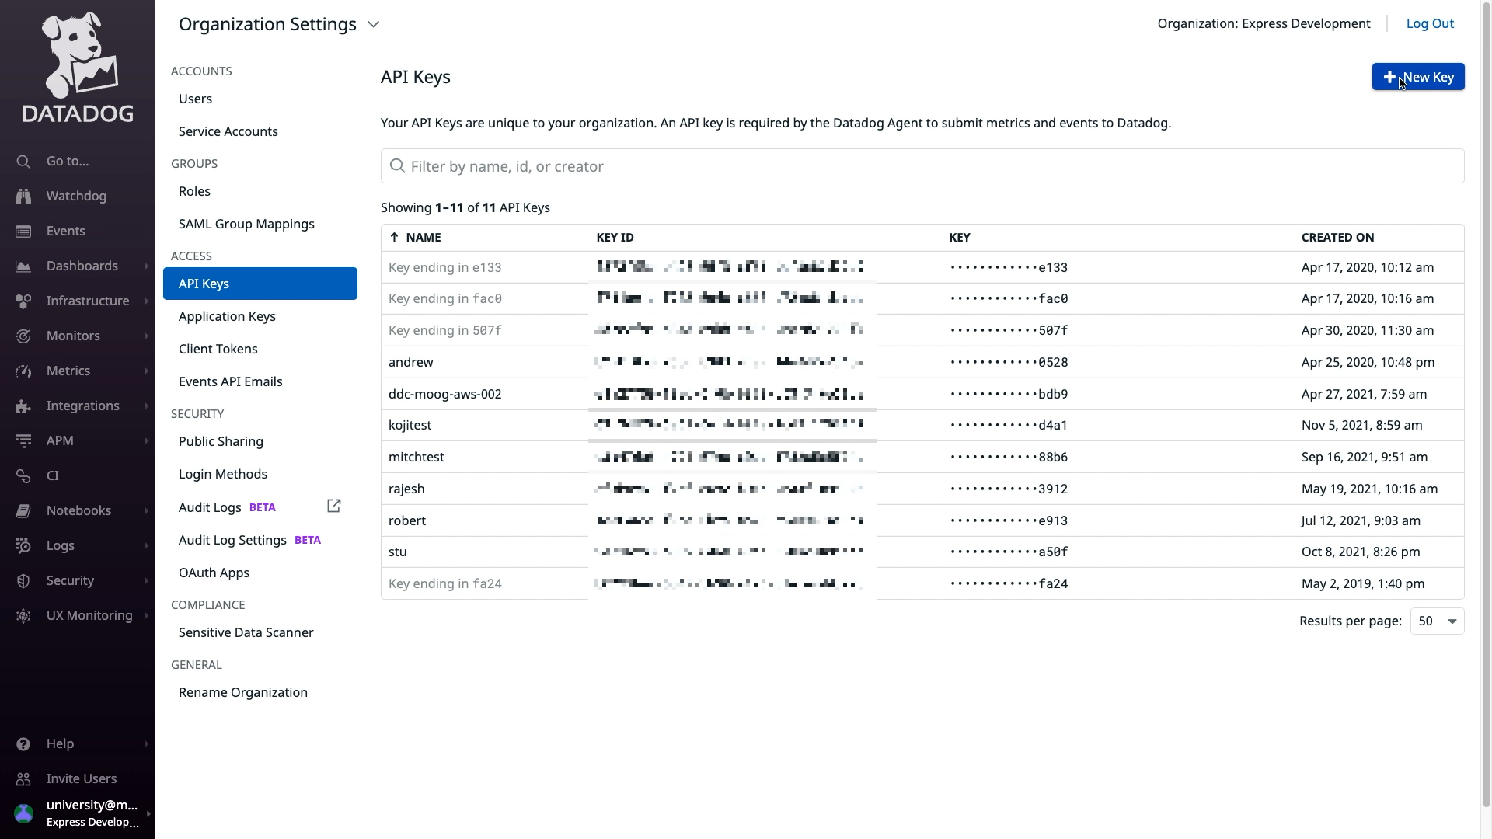
Task: Click the UX Monitoring icon
Action: pyautogui.click(x=23, y=616)
